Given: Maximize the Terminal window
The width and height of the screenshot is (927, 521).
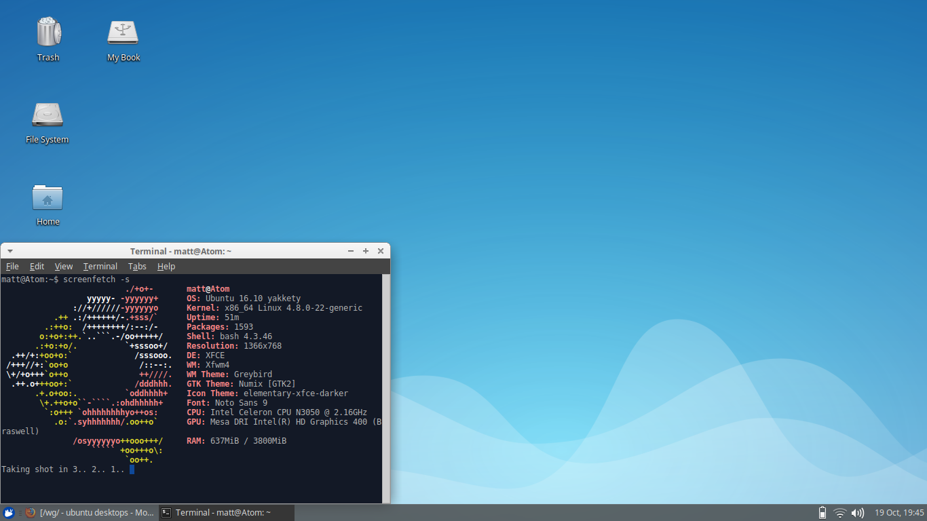Looking at the screenshot, I should point(366,251).
